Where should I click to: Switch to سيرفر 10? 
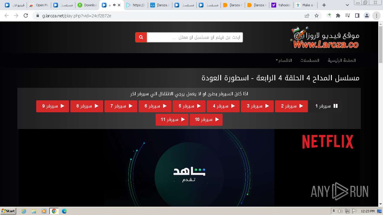click(x=206, y=119)
